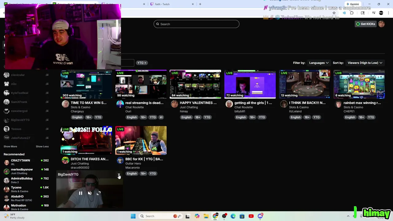Image resolution: width=393 pixels, height=221 pixels.
Task: Pause the BigDavidYTG mini player
Action: pyautogui.click(x=80, y=193)
